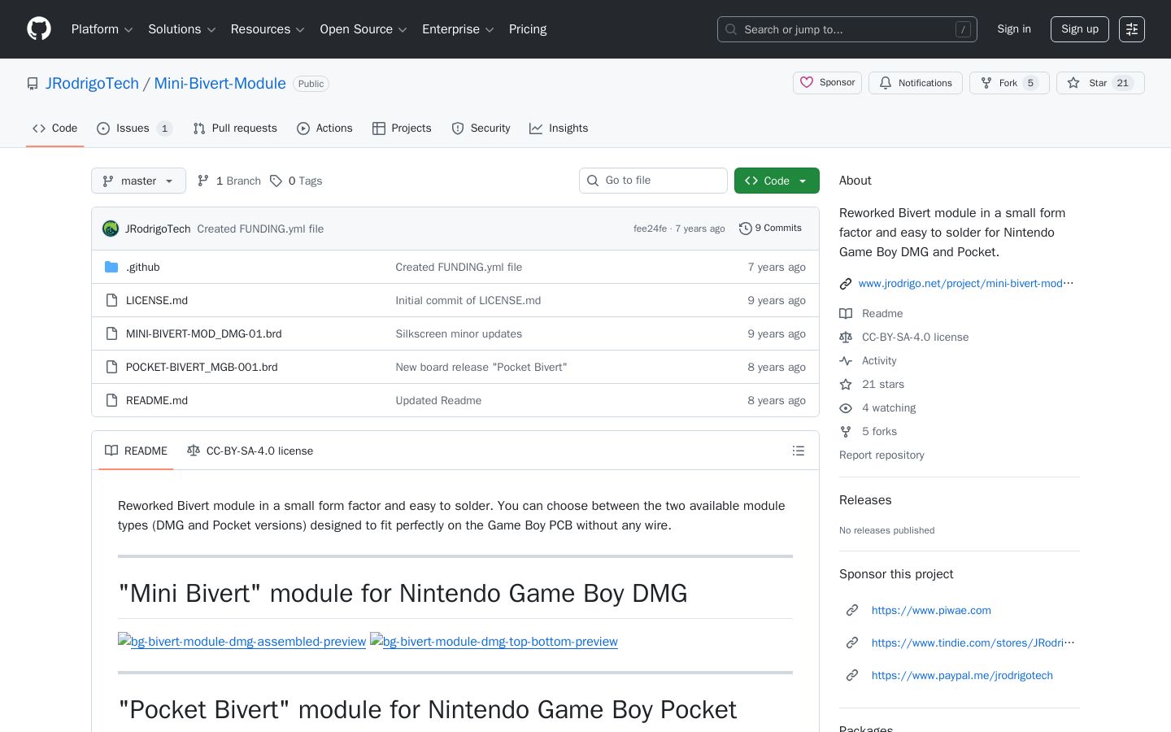Open the Actions tab
This screenshot has width=1171, height=732.
tap(324, 129)
